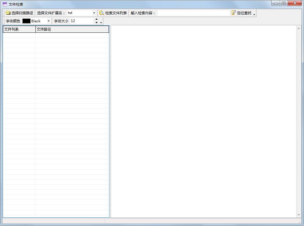This screenshot has width=304, height=226.
Task: Click the content pane scroll up arrow
Action: [x=299, y=28]
